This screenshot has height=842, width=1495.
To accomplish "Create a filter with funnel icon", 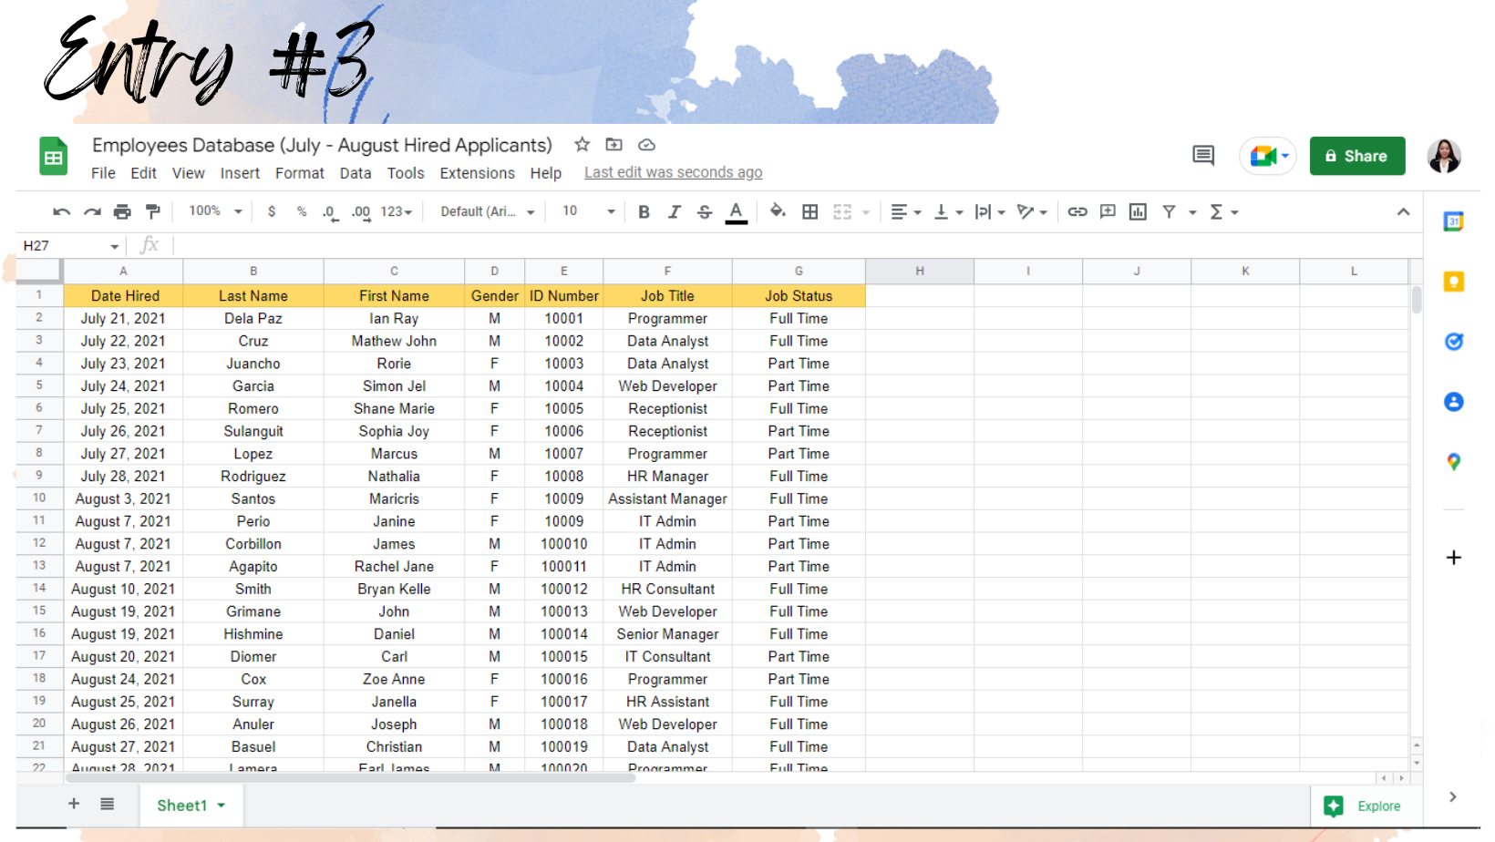I will [x=1169, y=212].
